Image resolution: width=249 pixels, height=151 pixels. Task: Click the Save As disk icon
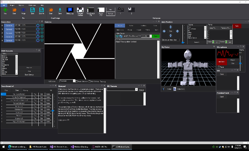coord(41,10)
